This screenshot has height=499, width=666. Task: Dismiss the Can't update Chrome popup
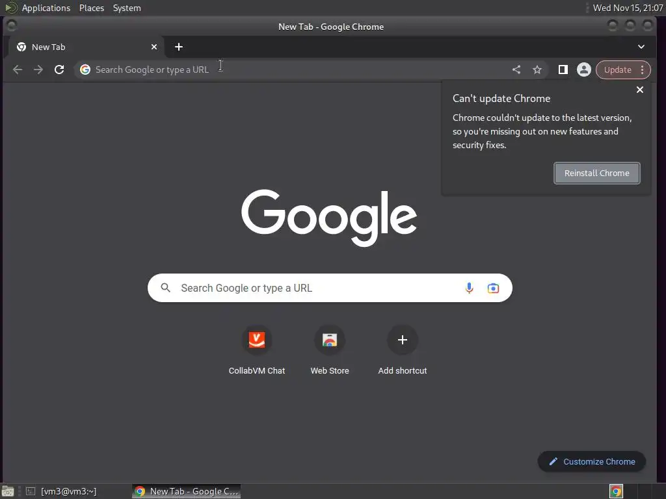640,90
